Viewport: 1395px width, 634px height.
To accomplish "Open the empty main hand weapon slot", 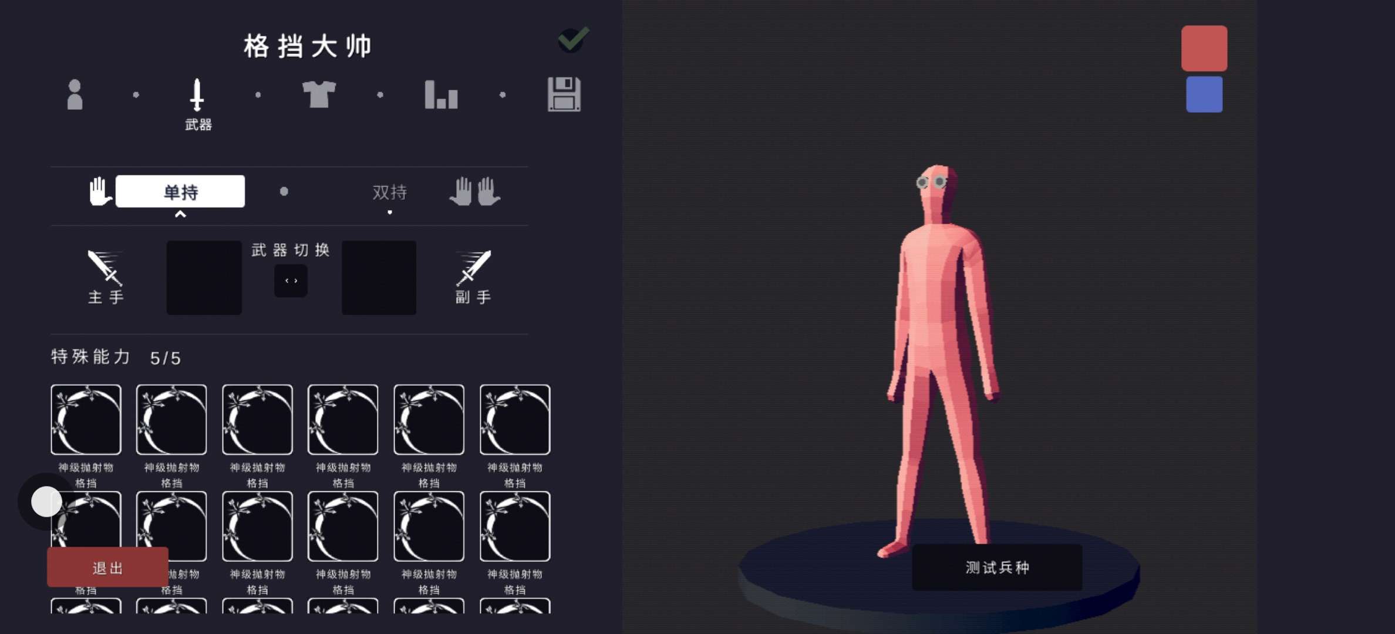I will point(204,278).
